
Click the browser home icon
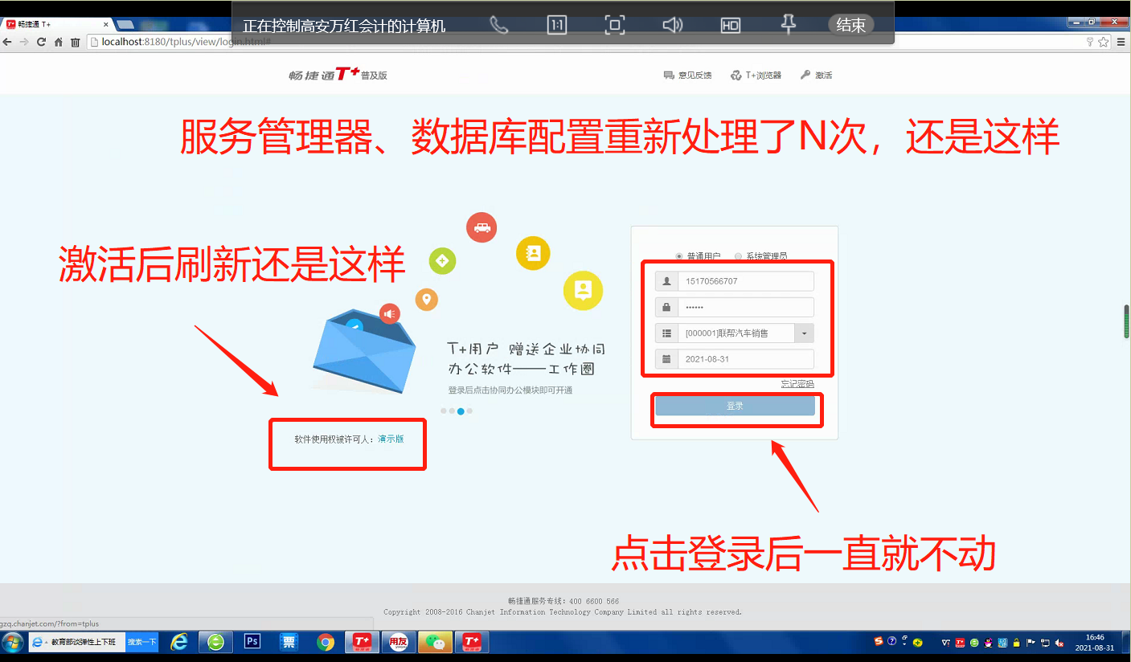pyautogui.click(x=59, y=42)
